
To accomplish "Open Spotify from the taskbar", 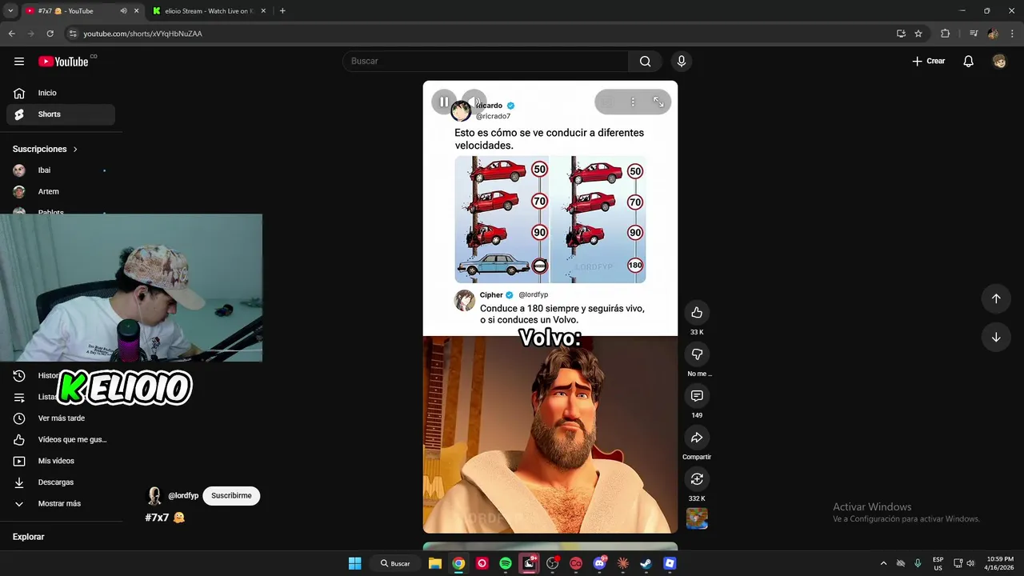I will (506, 563).
